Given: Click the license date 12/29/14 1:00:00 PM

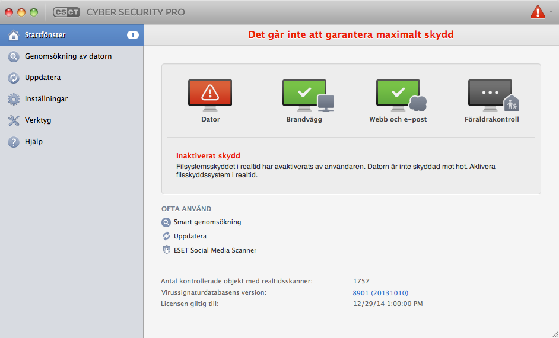Looking at the screenshot, I should coord(388,304).
